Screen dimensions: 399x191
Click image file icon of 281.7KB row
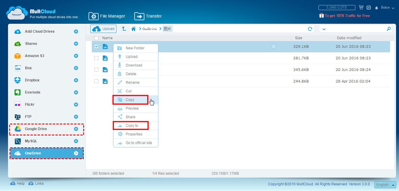click(x=105, y=58)
